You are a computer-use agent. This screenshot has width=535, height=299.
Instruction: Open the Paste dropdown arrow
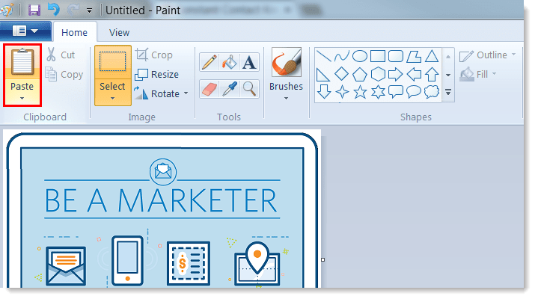tap(22, 99)
